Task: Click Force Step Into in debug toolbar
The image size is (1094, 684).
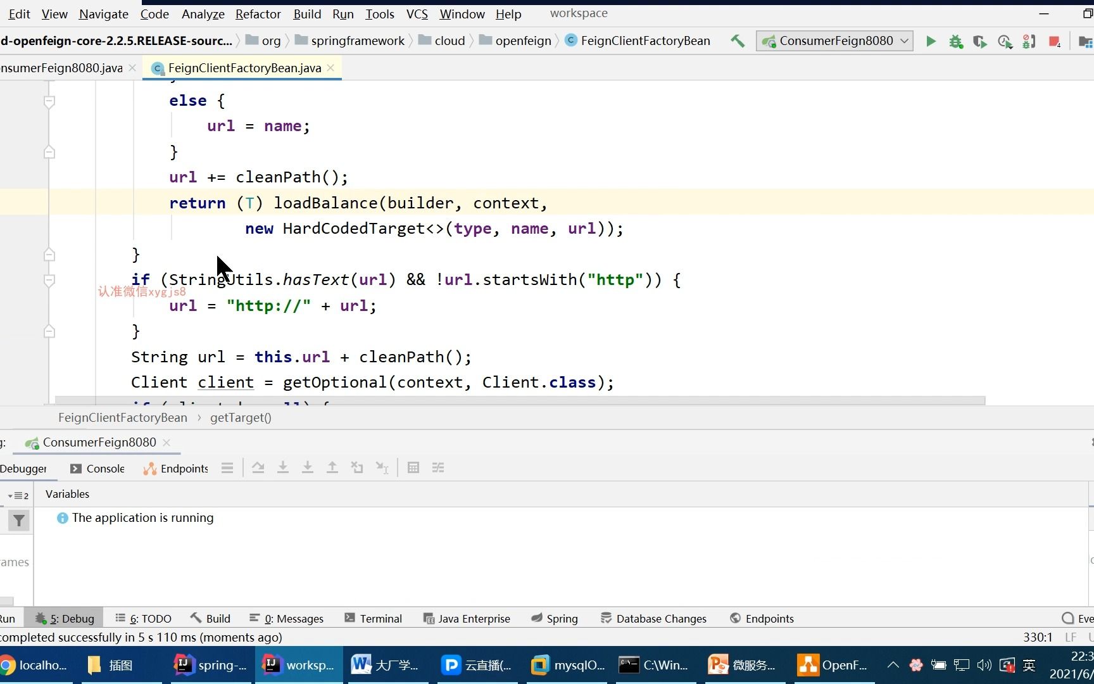Action: click(x=308, y=468)
